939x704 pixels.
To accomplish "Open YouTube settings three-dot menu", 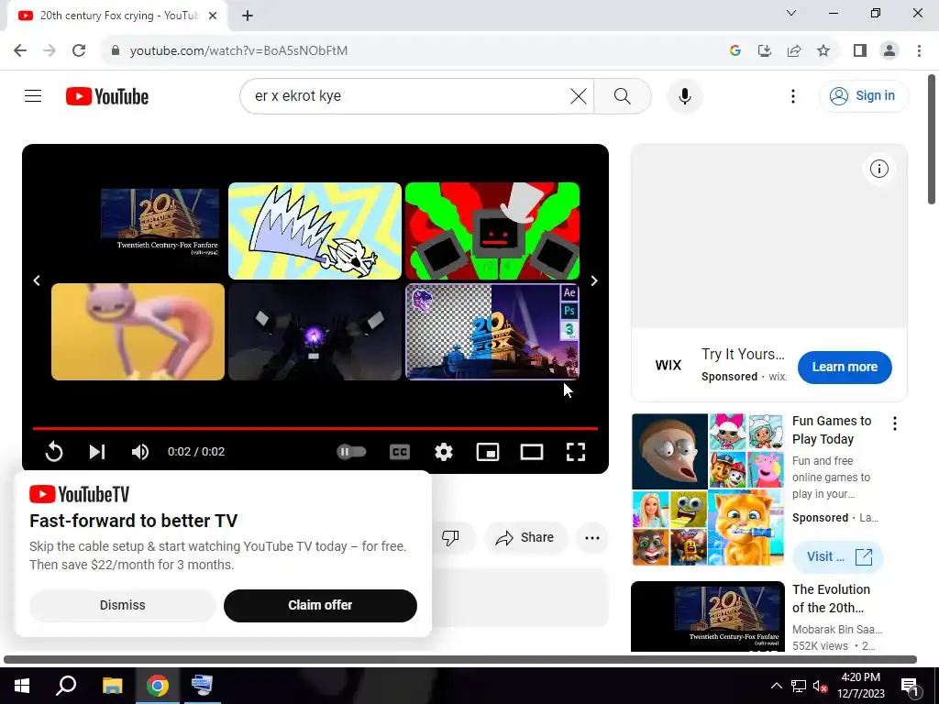I will click(x=793, y=95).
